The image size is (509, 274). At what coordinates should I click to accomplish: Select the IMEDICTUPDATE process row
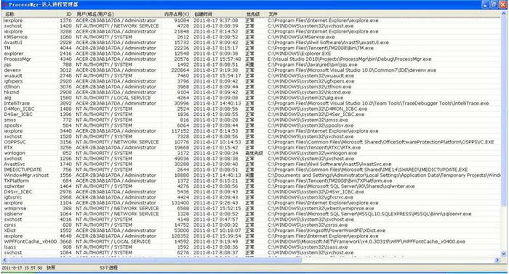pyautogui.click(x=252, y=170)
